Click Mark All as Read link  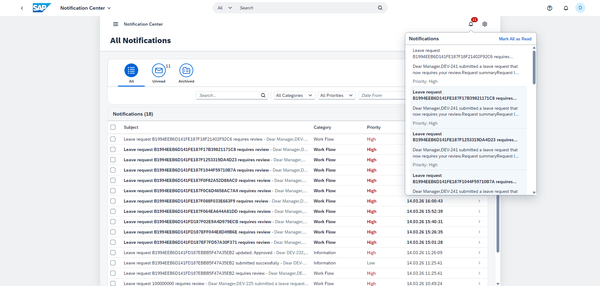coord(515,39)
